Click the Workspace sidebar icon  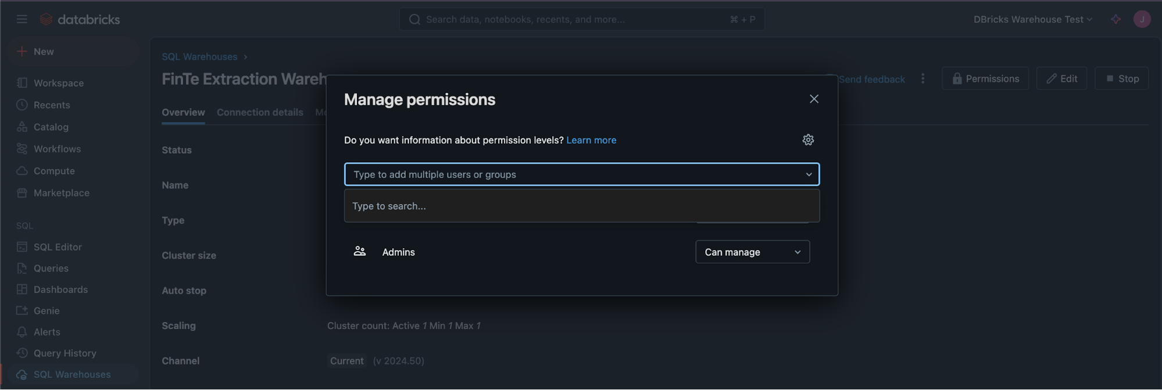(22, 83)
